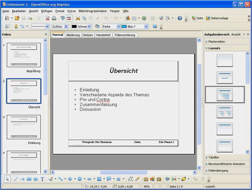
Task: Enable Edit Points mode
Action: pyautogui.click(x=131, y=180)
